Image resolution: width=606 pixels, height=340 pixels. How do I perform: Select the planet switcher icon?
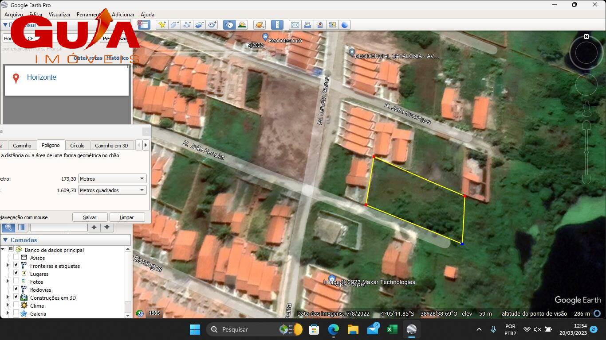pos(259,25)
